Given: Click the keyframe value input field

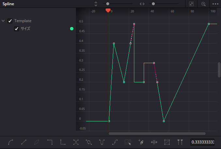Looking at the screenshot, I should coord(202,142).
